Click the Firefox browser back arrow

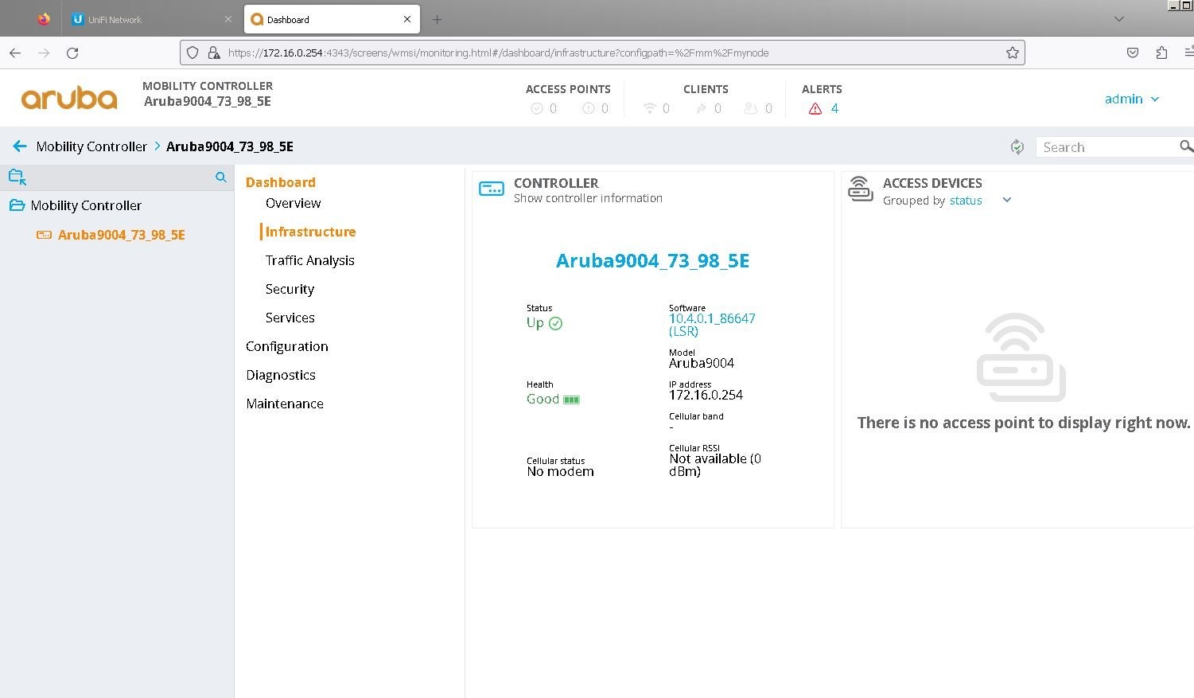15,53
